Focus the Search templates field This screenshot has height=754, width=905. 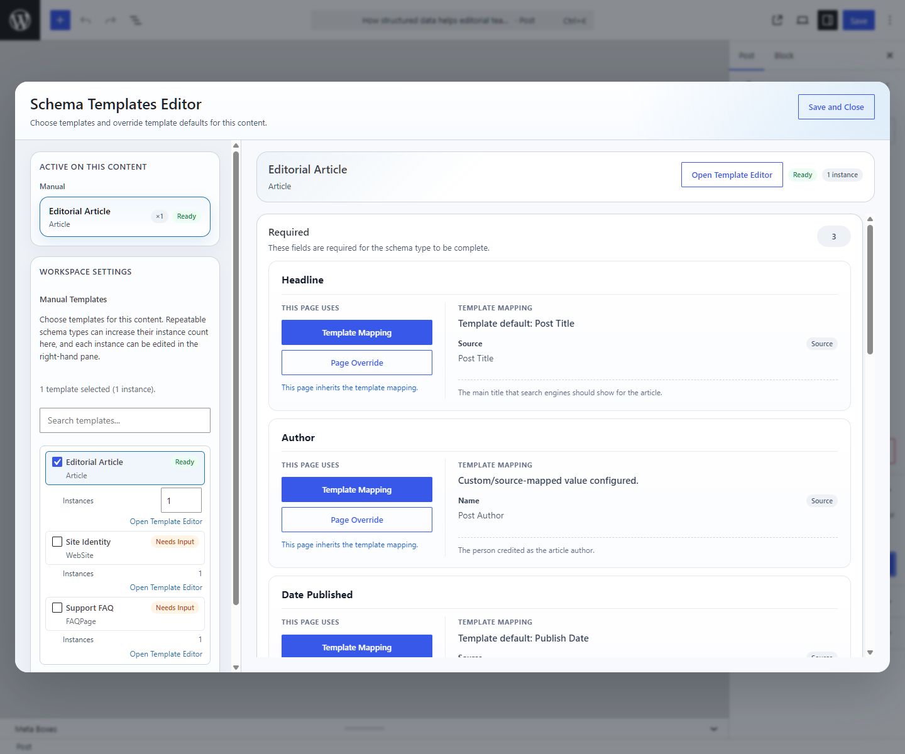125,420
